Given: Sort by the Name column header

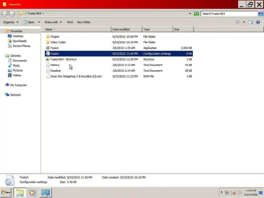Looking at the screenshot, I should pyautogui.click(x=76, y=29).
